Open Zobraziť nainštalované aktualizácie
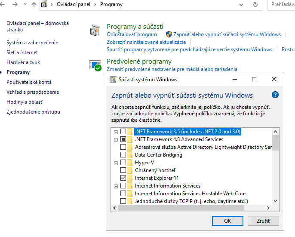This screenshot has width=295, height=237. point(146,42)
